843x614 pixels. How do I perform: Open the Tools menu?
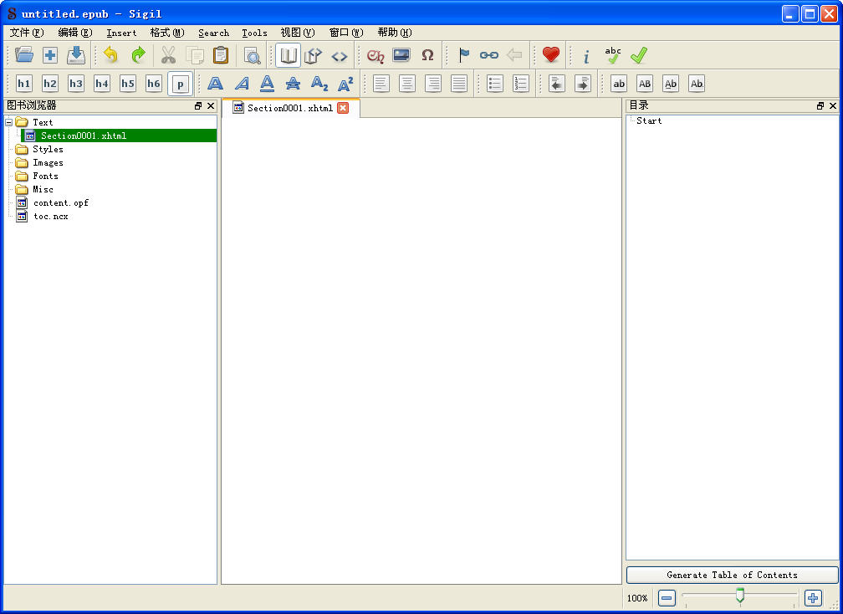point(254,33)
